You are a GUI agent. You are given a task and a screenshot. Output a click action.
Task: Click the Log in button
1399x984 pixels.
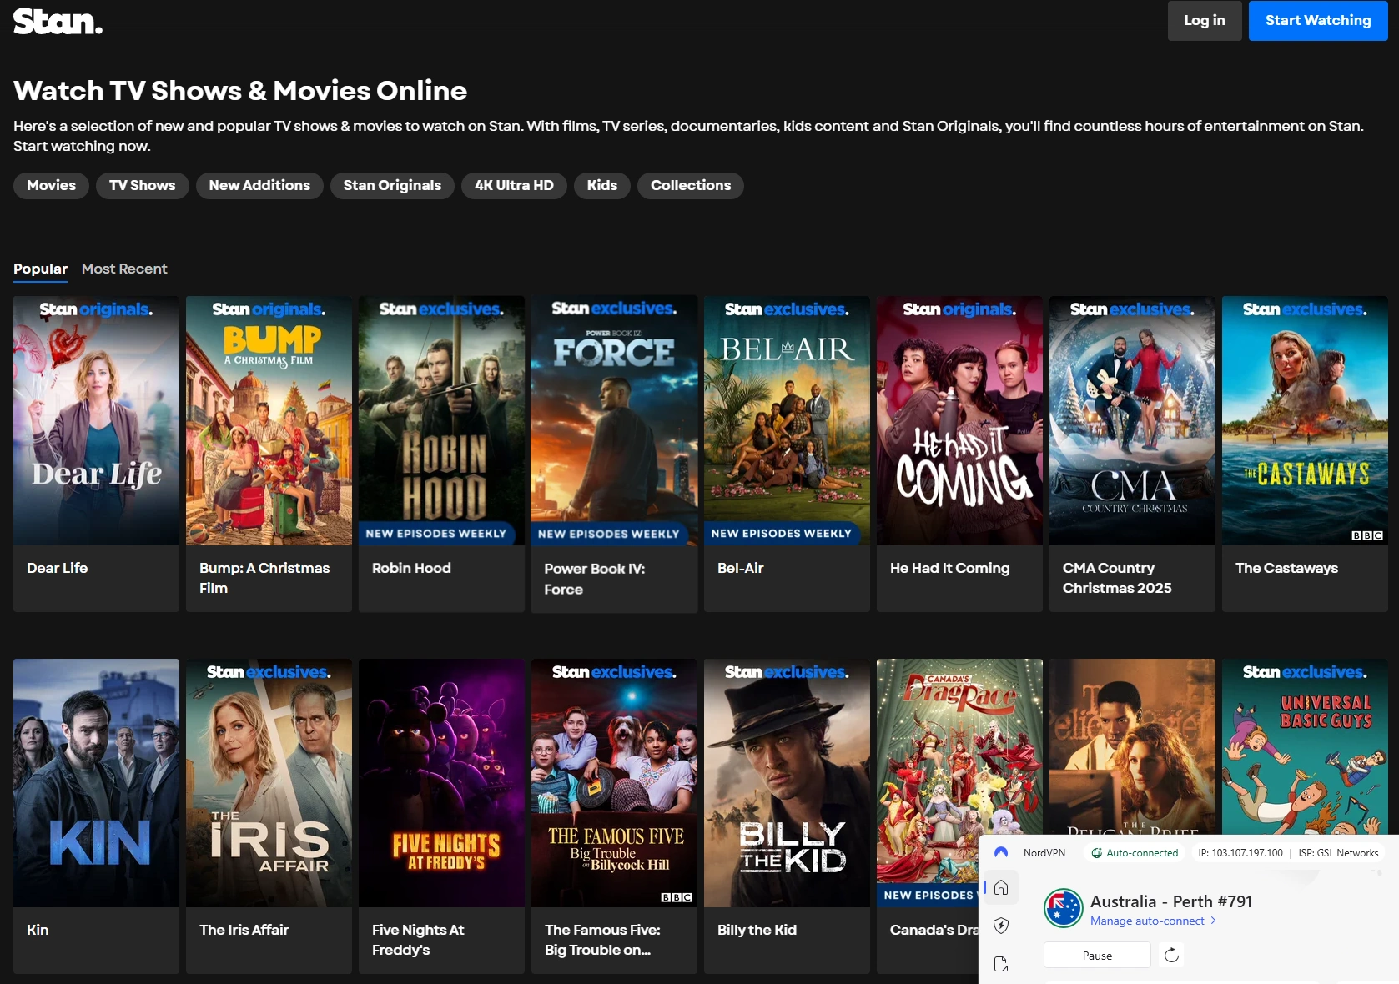pyautogui.click(x=1205, y=20)
